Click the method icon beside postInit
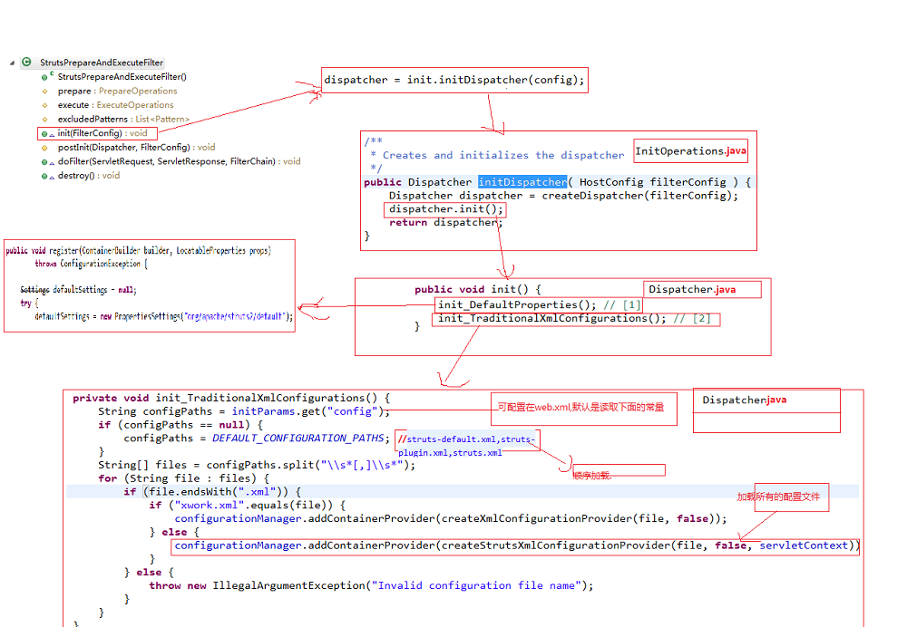Viewport: 907px width, 627px height. [x=44, y=148]
